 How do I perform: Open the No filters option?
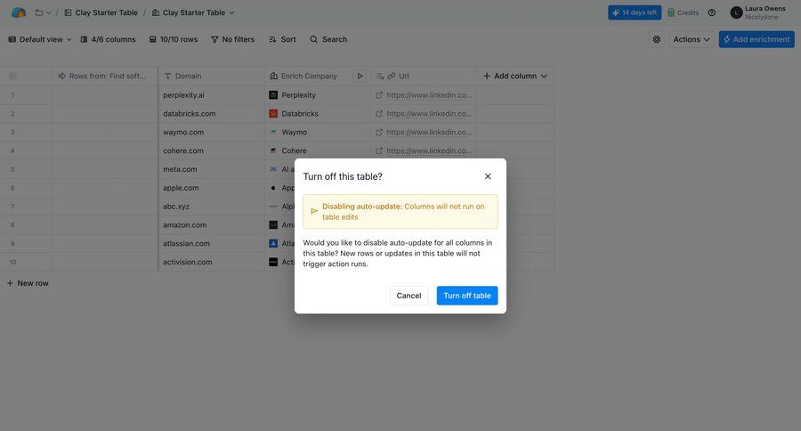coord(232,39)
